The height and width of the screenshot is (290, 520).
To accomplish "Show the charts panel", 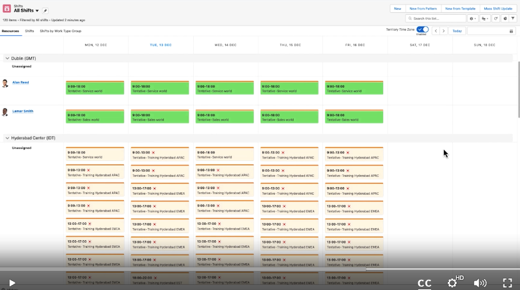I will 505,19.
